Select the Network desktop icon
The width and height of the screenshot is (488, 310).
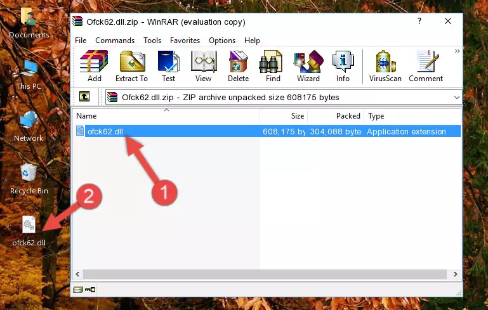pyautogui.click(x=29, y=126)
